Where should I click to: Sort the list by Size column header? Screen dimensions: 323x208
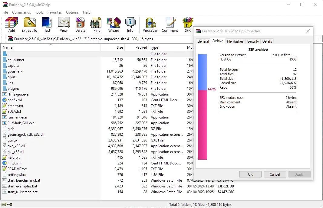(113, 47)
